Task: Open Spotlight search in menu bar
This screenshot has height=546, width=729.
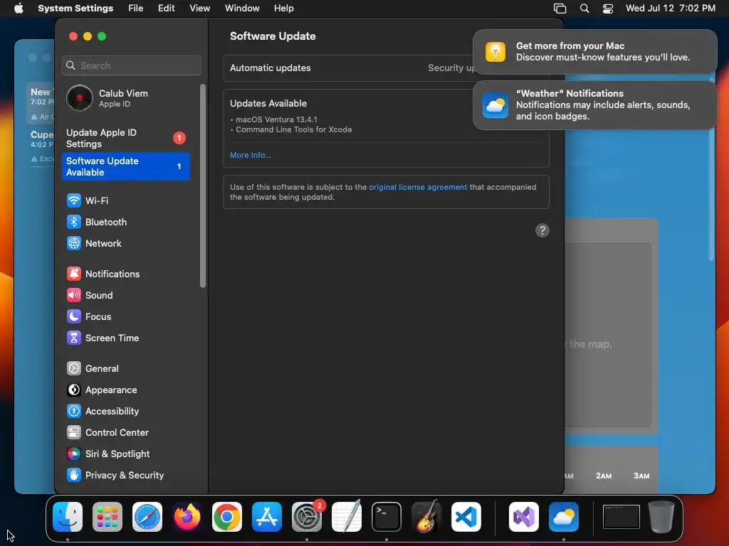Action: pyautogui.click(x=584, y=9)
